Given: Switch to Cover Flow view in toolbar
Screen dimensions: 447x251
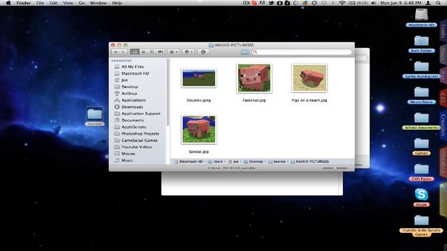Looking at the screenshot, I should point(160,52).
